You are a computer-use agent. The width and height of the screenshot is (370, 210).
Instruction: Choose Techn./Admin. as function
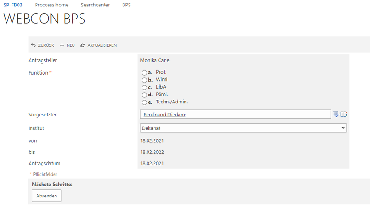[144, 102]
